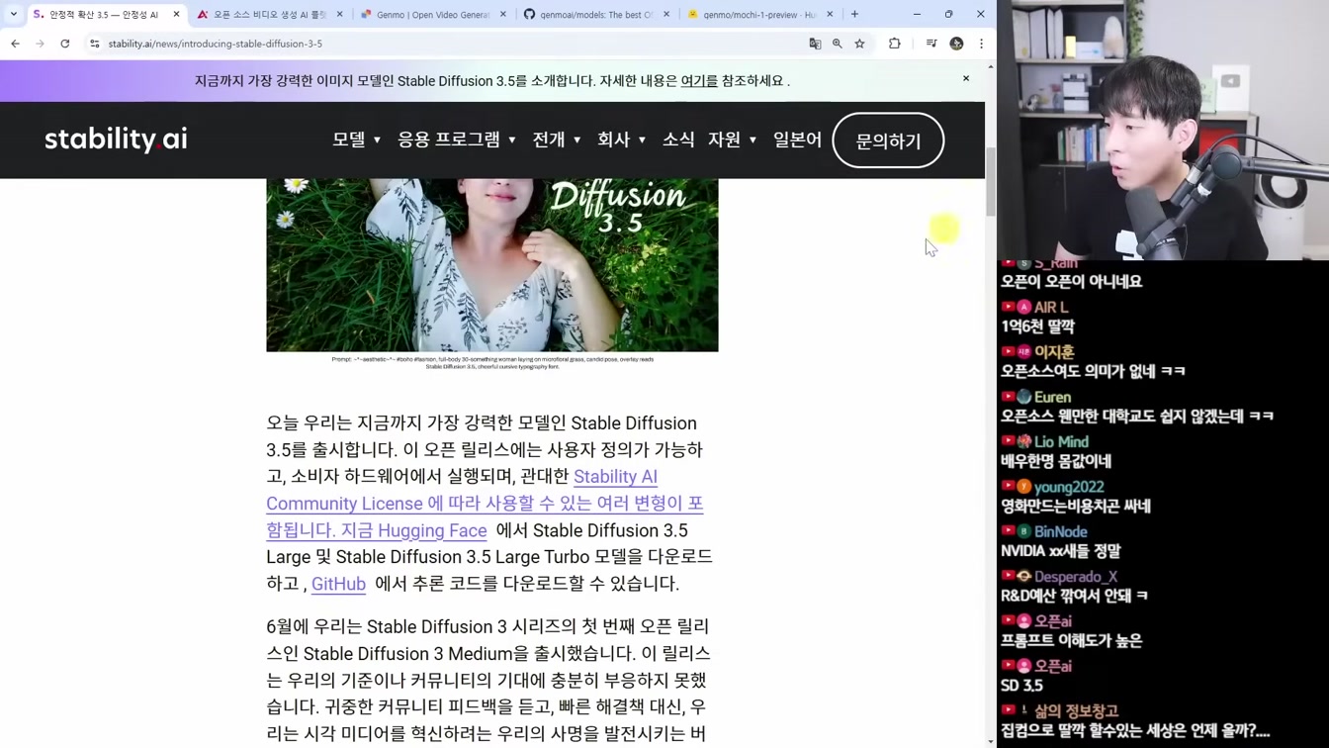The image size is (1329, 748).
Task: Click chat username young2022
Action: pos(1069,487)
